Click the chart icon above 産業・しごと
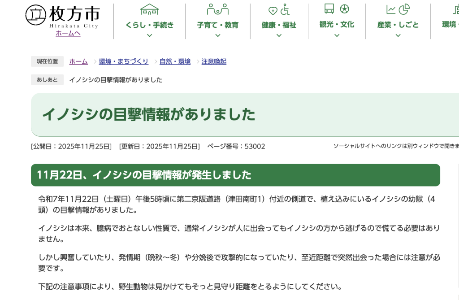 click(x=398, y=9)
